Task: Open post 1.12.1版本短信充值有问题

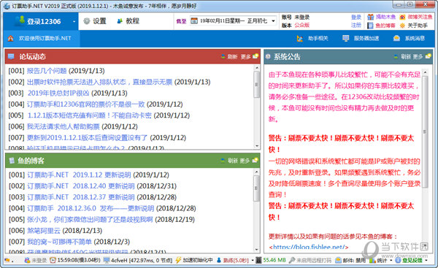Action: (89, 115)
